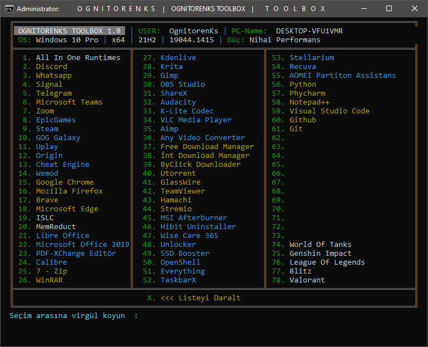Select 'Hibit Uninstaller' entry
This screenshot has height=347, width=428.
click(x=198, y=227)
